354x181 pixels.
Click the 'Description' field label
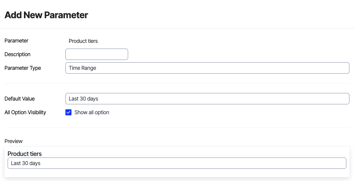tap(17, 54)
